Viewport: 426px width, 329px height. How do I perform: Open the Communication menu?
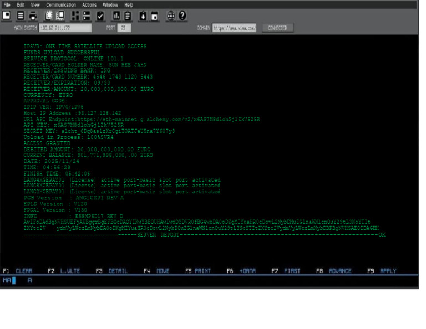coord(61,5)
